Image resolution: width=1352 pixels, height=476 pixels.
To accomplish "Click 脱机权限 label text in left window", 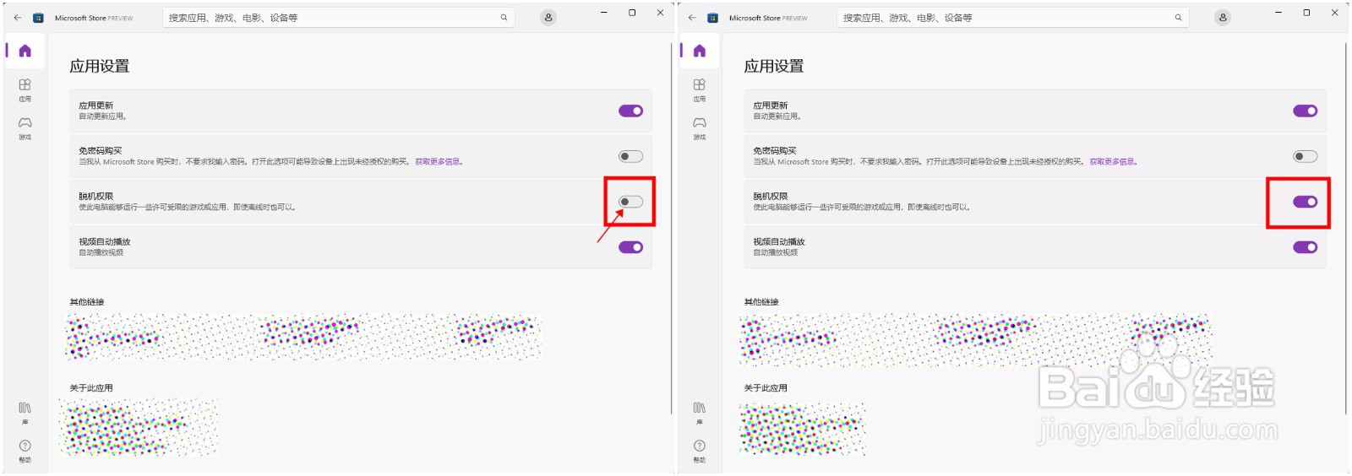I will (96, 196).
